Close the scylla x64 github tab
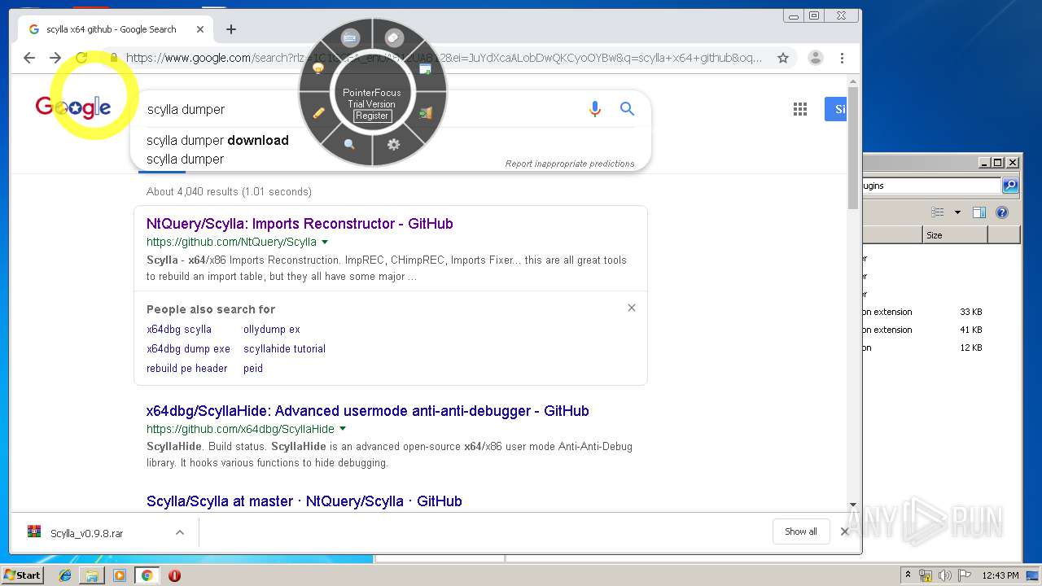The width and height of the screenshot is (1042, 586). [x=200, y=29]
